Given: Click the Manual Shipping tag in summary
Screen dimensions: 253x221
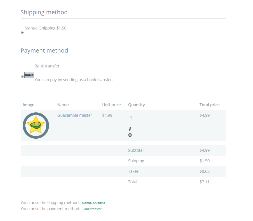Looking at the screenshot, I should tap(94, 203).
